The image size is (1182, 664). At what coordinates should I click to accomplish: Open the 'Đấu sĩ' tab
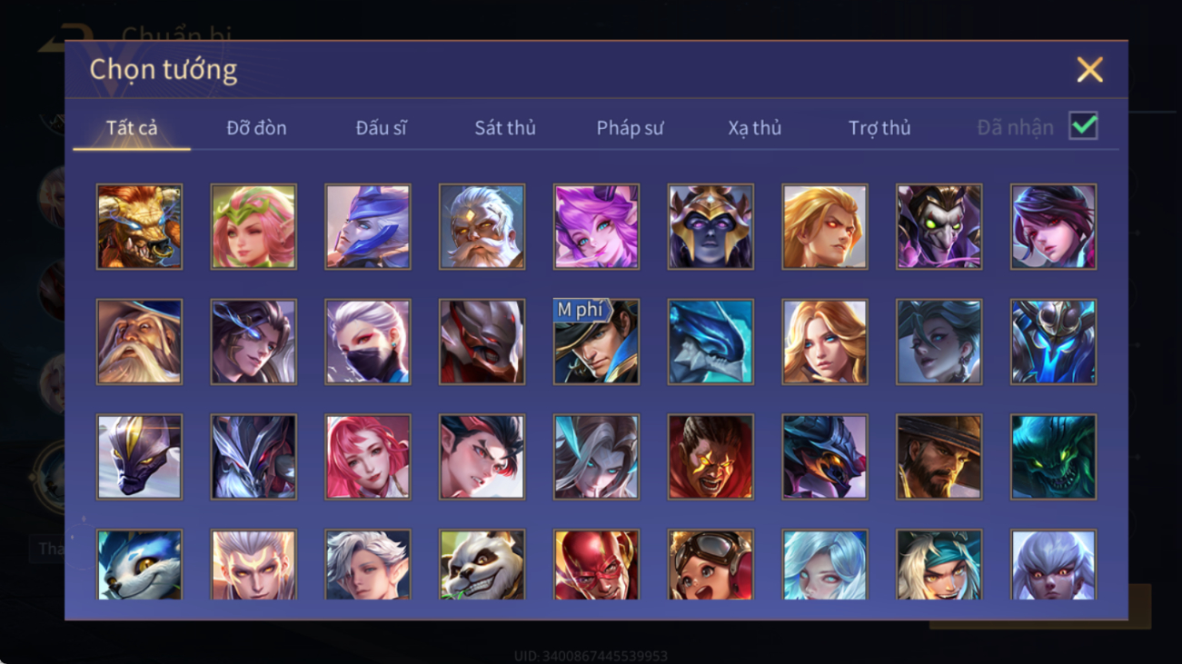[x=381, y=128]
